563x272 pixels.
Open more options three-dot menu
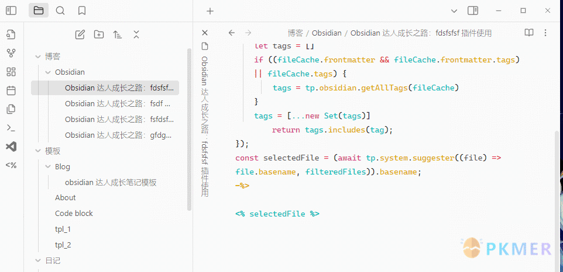(545, 33)
